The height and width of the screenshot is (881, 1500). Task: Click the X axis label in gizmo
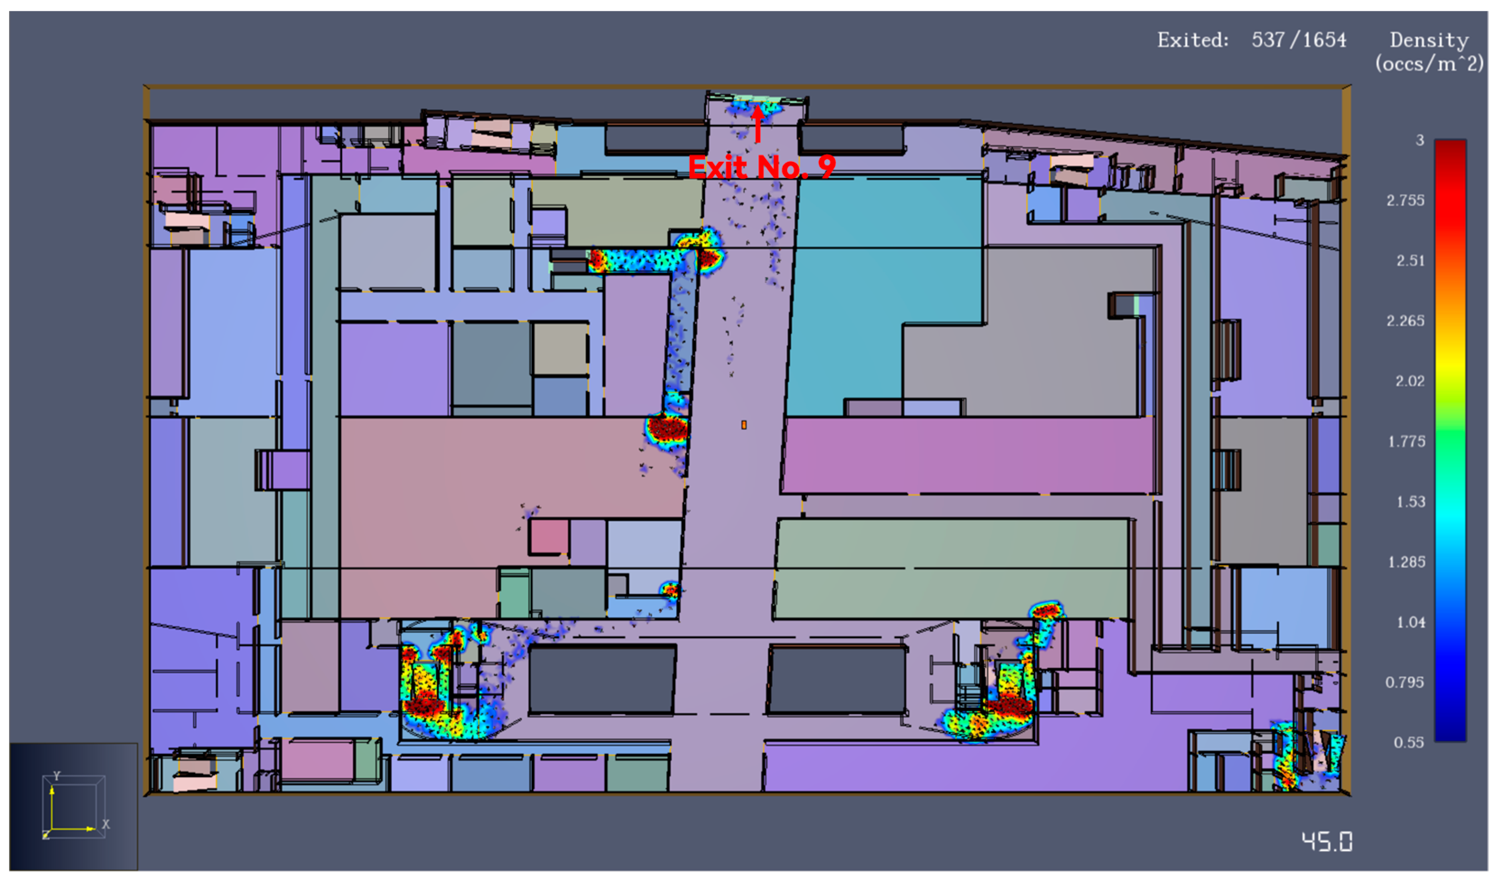coord(106,825)
